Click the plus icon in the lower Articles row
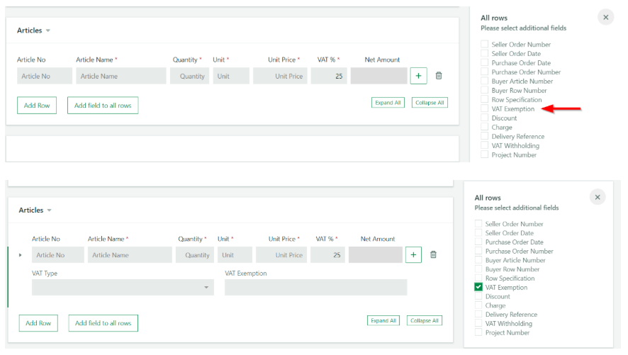628x355 pixels. coord(413,255)
